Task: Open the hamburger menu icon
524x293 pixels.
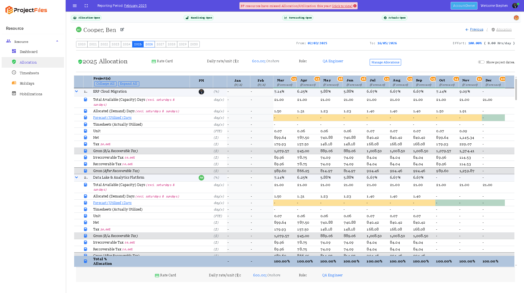Action: [x=75, y=6]
